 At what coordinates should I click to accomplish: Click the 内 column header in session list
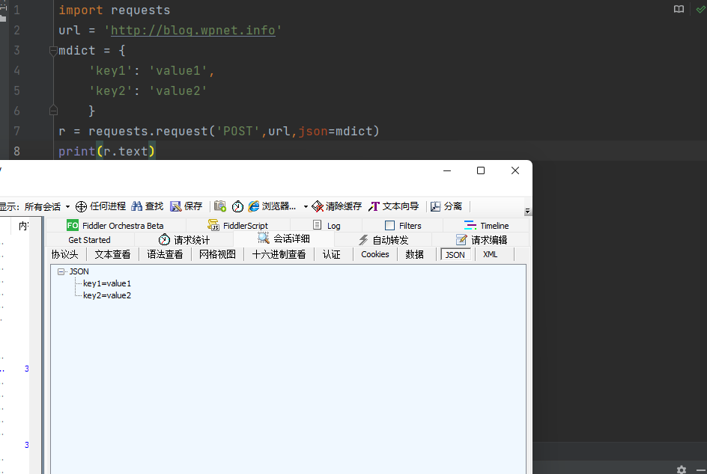pos(23,226)
